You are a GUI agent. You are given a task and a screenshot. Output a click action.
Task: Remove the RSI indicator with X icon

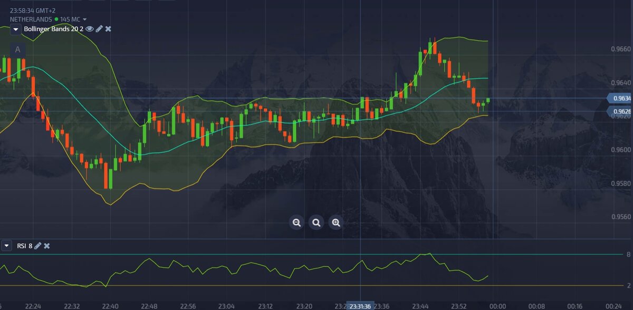[x=46, y=246]
